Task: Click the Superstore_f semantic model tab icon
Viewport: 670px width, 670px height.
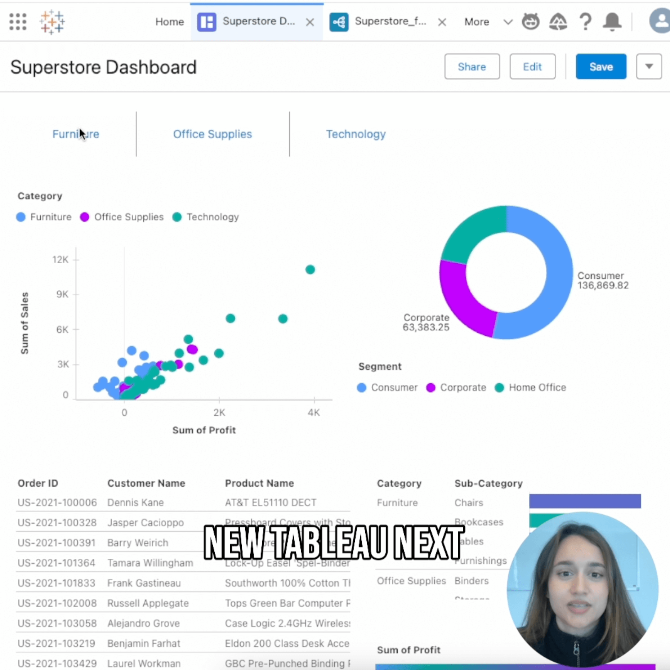Action: (339, 22)
